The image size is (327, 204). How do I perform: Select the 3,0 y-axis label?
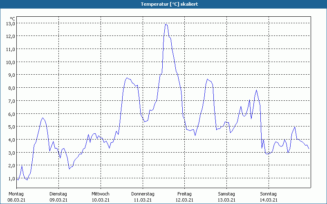pyautogui.click(x=11, y=153)
